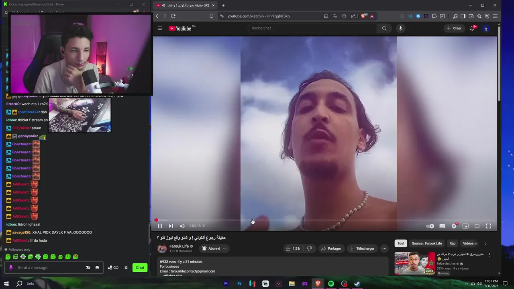Image resolution: width=514 pixels, height=289 pixels.
Task: Open Brave Rewards triangle icon
Action: click(372, 16)
